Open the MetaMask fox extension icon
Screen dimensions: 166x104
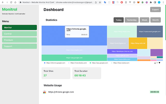coord(138,2)
